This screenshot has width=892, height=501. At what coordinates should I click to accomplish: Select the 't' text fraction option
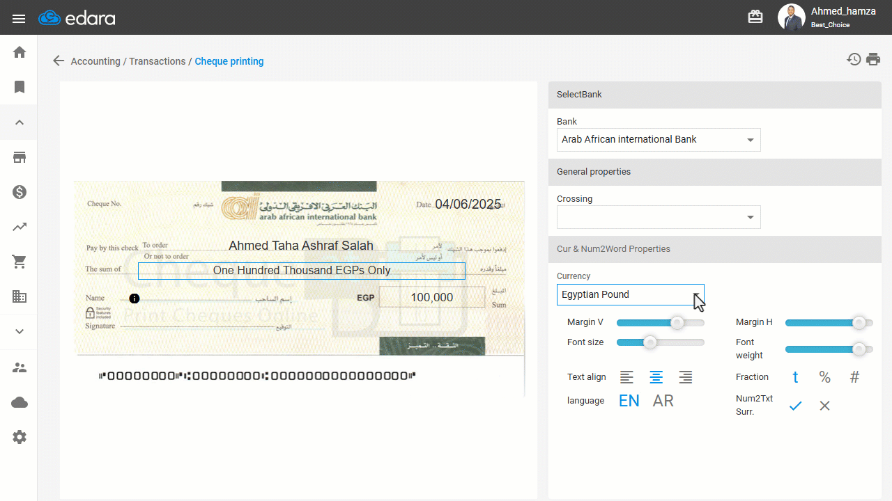click(x=795, y=377)
